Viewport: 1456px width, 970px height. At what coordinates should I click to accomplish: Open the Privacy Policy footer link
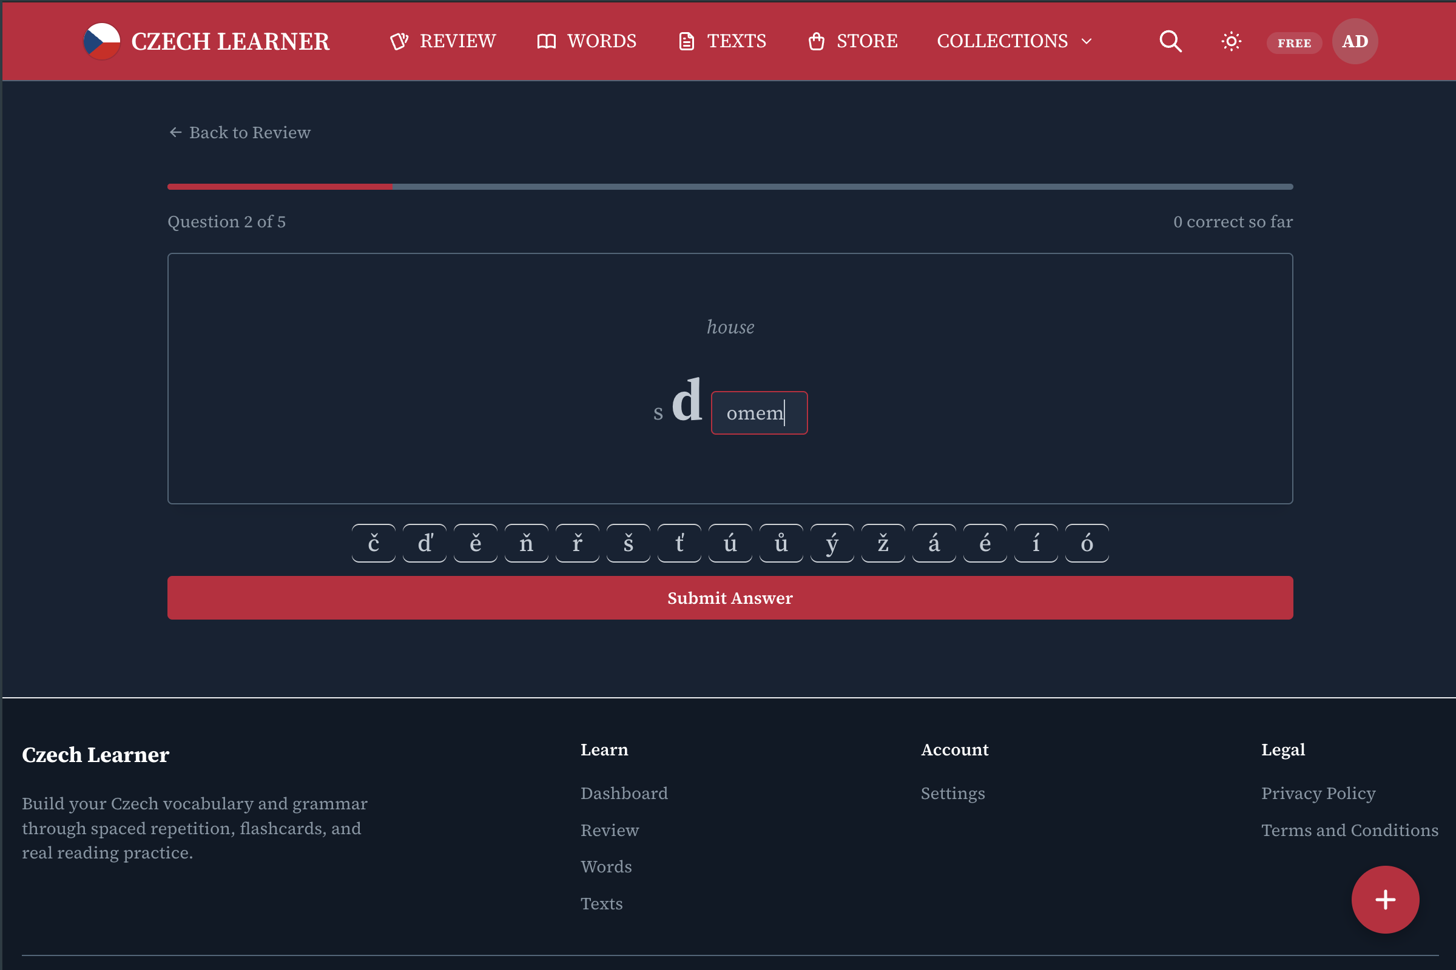1318,793
